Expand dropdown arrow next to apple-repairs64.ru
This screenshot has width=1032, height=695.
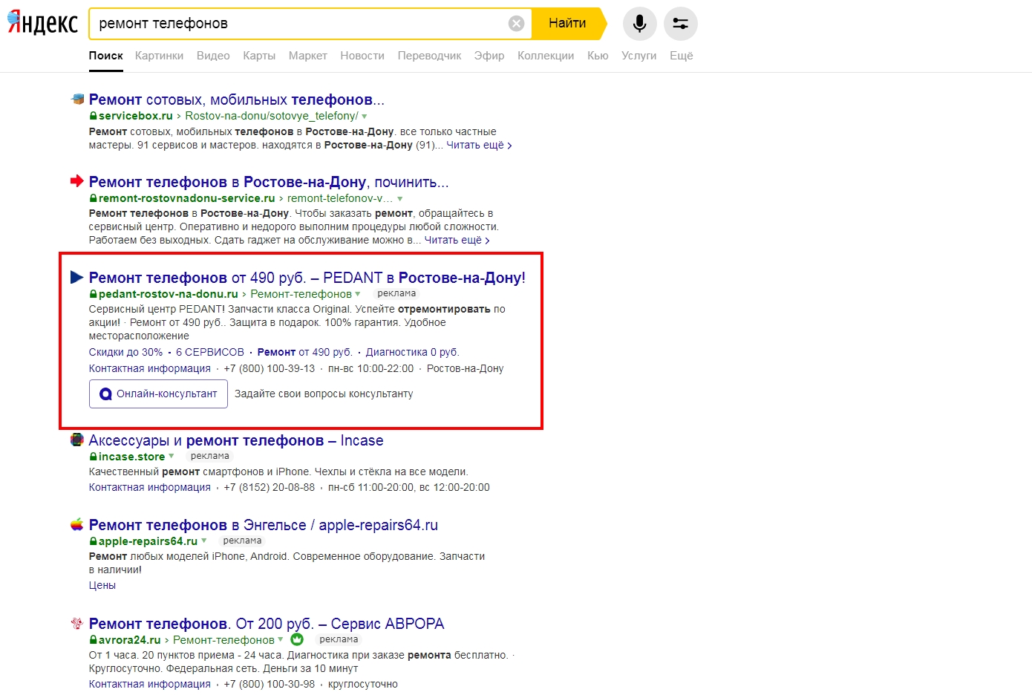tap(204, 541)
